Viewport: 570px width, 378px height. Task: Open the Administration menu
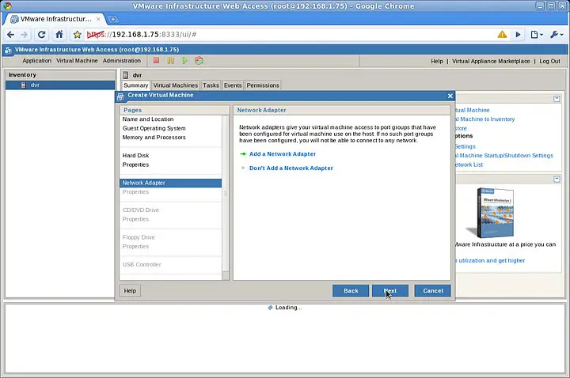coord(121,61)
